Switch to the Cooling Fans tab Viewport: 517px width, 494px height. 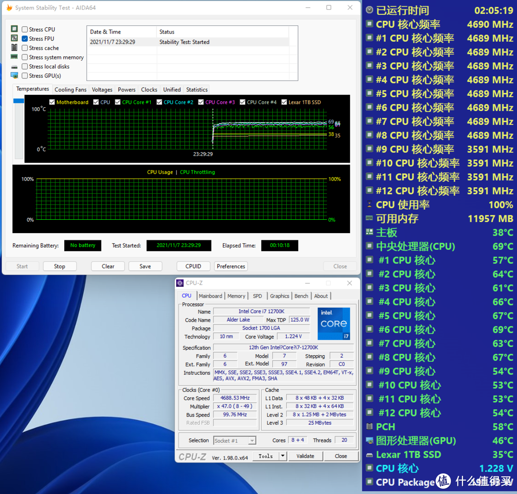pyautogui.click(x=70, y=90)
